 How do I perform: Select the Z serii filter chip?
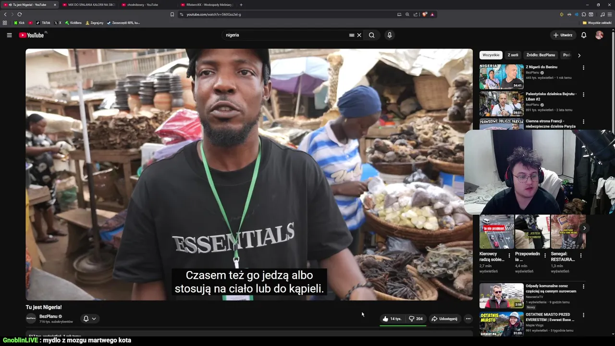pyautogui.click(x=513, y=55)
